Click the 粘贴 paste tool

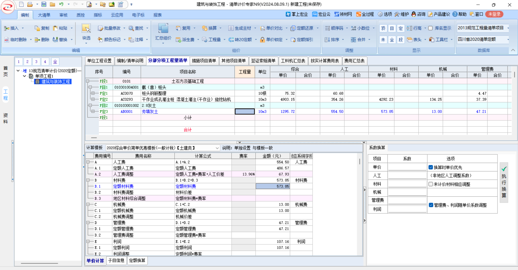[60, 28]
